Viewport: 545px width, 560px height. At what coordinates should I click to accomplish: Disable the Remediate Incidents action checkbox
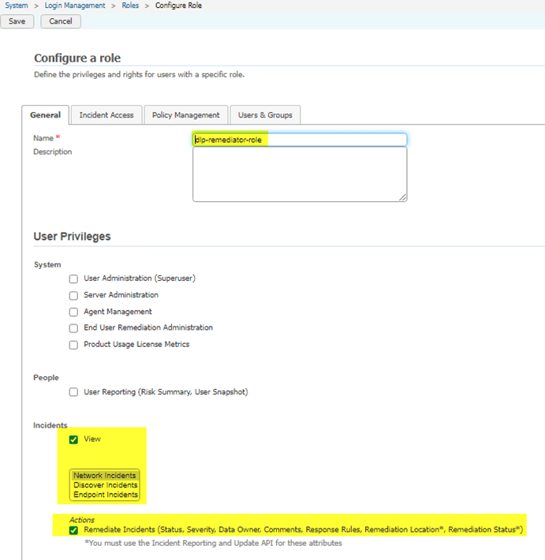[73, 531]
